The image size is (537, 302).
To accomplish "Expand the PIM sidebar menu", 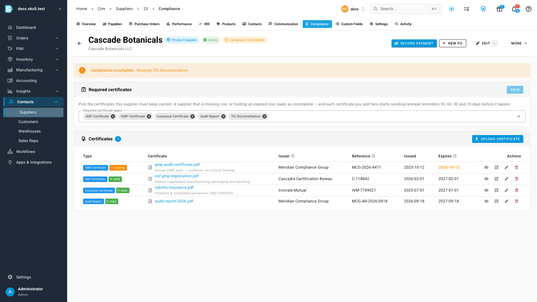I will pos(57,49).
